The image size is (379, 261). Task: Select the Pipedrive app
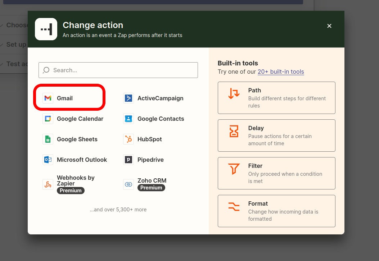(x=151, y=160)
